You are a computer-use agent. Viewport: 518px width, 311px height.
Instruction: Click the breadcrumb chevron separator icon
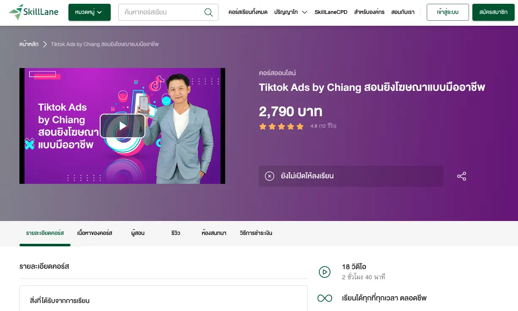[x=45, y=44]
